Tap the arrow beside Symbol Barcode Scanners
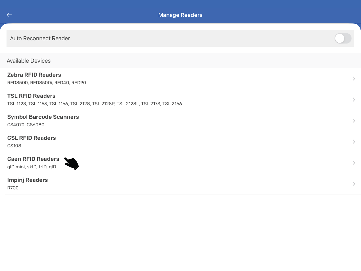 click(354, 121)
